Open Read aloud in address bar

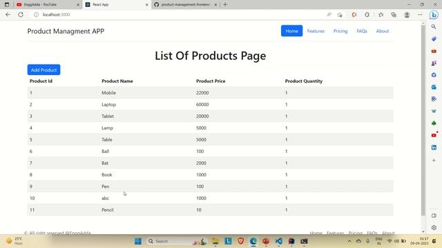[x=329, y=14]
